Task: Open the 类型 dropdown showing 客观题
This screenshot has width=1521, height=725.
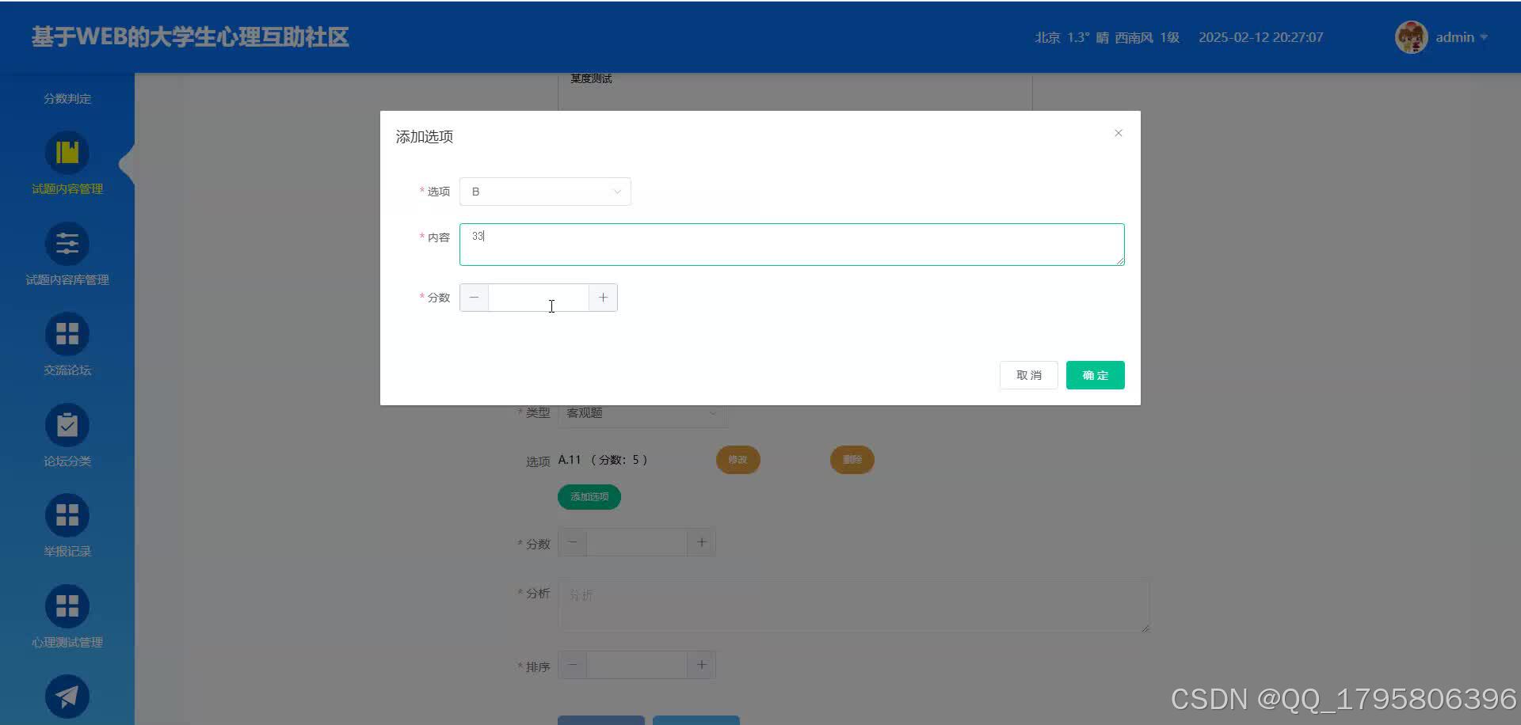Action: [642, 412]
